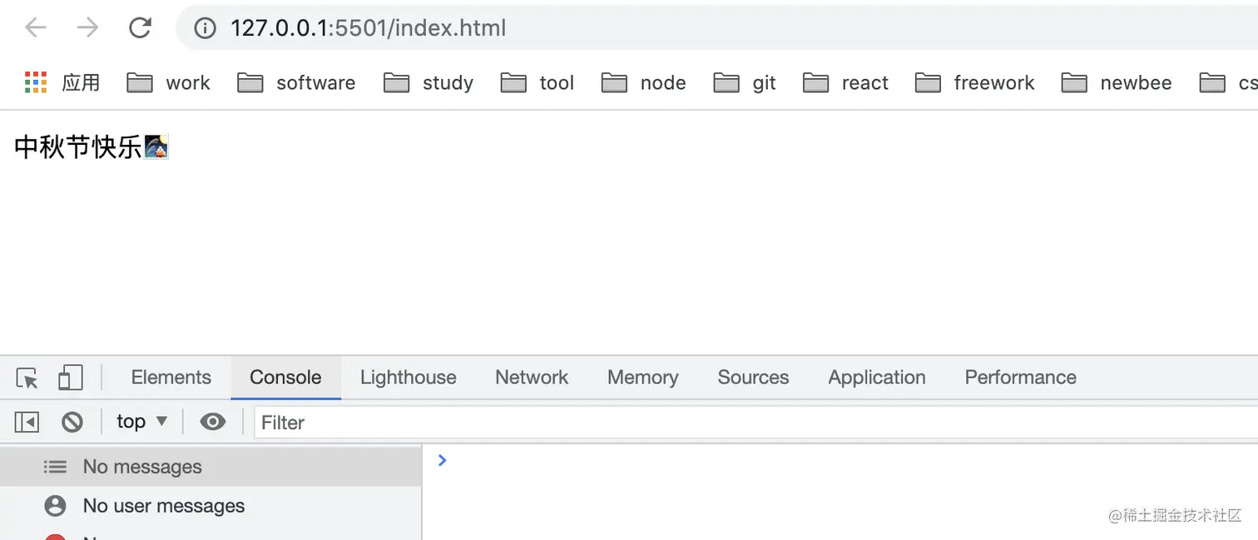Select the No user messages row

click(x=211, y=506)
